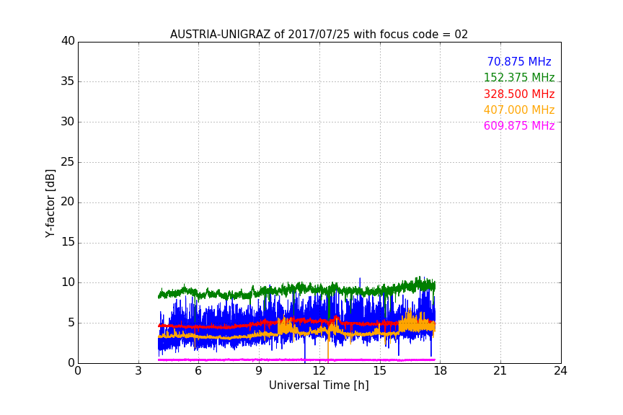The width and height of the screenshot is (623, 415).
Task: Click the Universal Time [h] axis label
Action: coord(319,385)
